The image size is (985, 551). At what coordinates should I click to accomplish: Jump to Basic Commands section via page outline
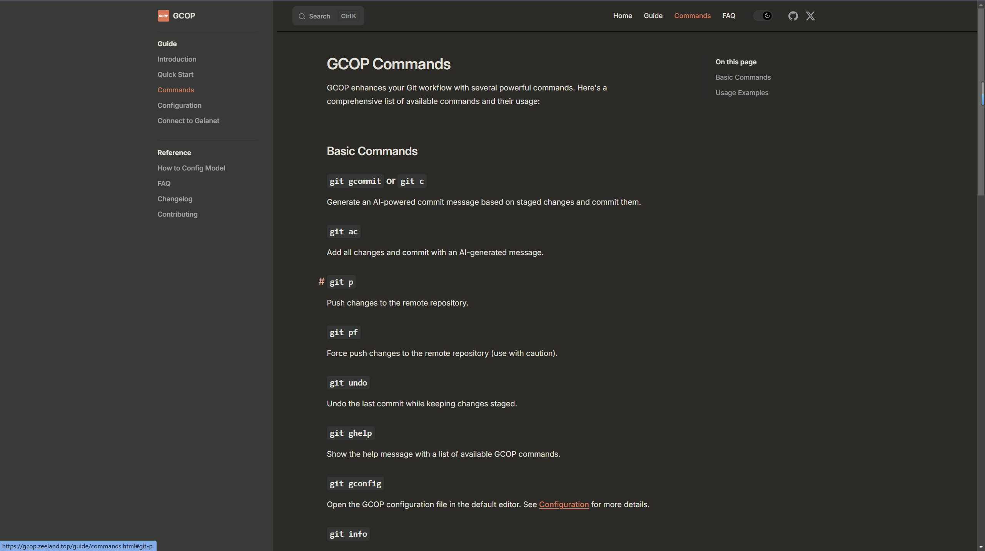pos(743,77)
